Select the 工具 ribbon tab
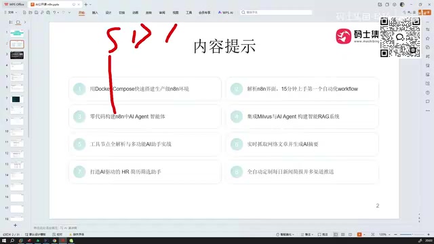Image resolution: width=434 pixels, height=244 pixels. tap(189, 13)
